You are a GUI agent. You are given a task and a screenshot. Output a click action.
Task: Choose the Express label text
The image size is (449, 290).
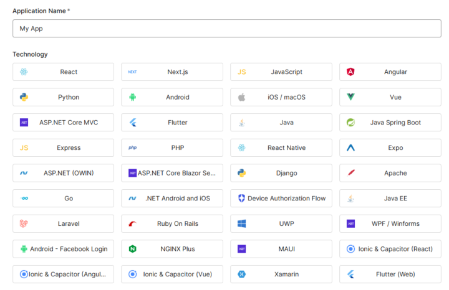click(69, 147)
